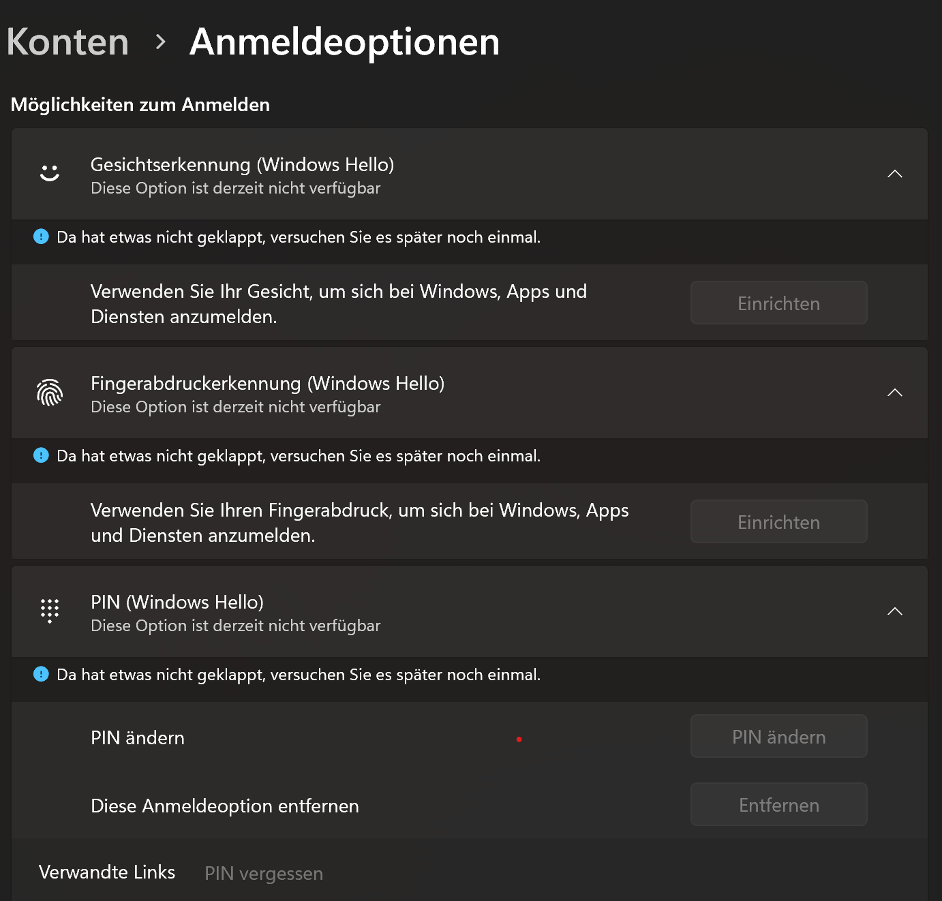
Task: Click info icon under PIN section
Action: [41, 674]
